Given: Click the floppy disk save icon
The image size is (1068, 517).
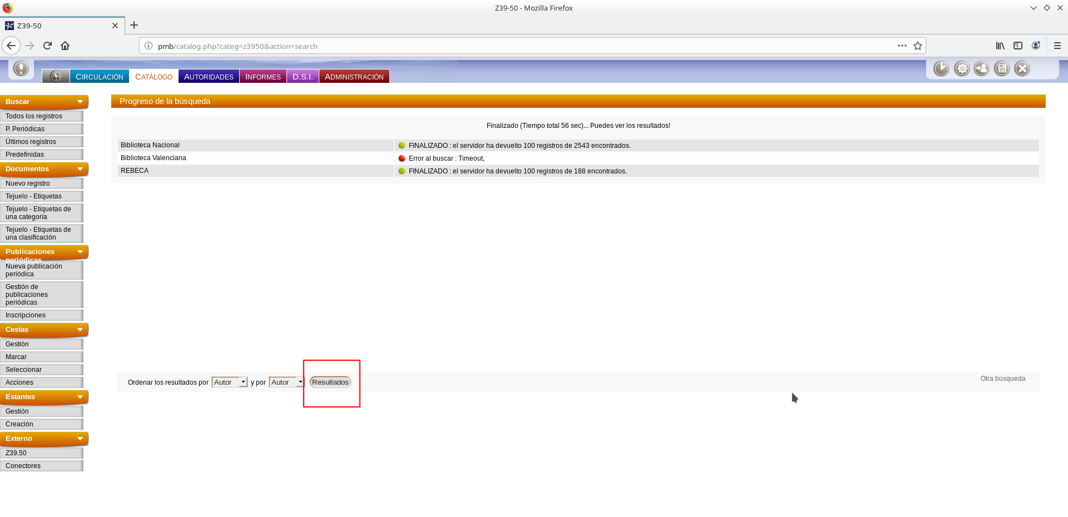Looking at the screenshot, I should point(1002,68).
